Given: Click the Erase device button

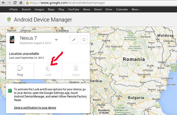Looking at the screenshot, I should tap(76, 71).
